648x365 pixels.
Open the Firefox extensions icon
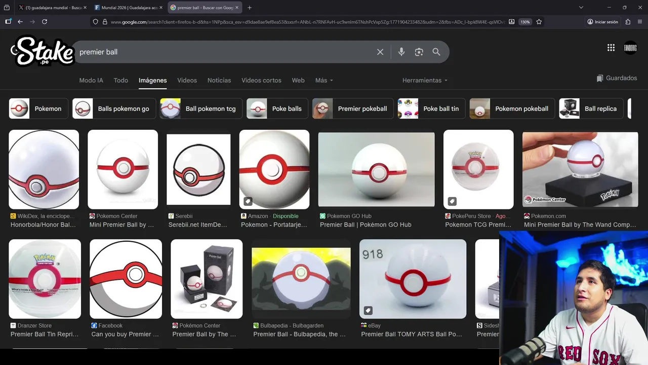pos(628,22)
